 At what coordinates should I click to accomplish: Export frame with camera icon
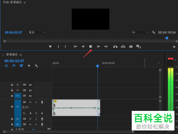131,47
